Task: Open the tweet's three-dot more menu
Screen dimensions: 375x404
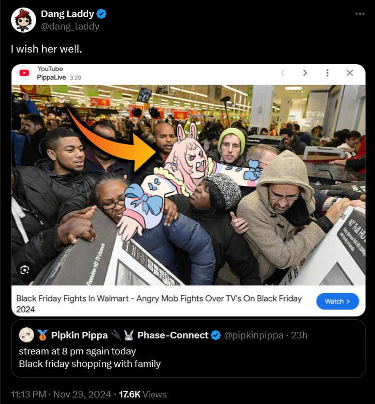Action: pos(360,14)
